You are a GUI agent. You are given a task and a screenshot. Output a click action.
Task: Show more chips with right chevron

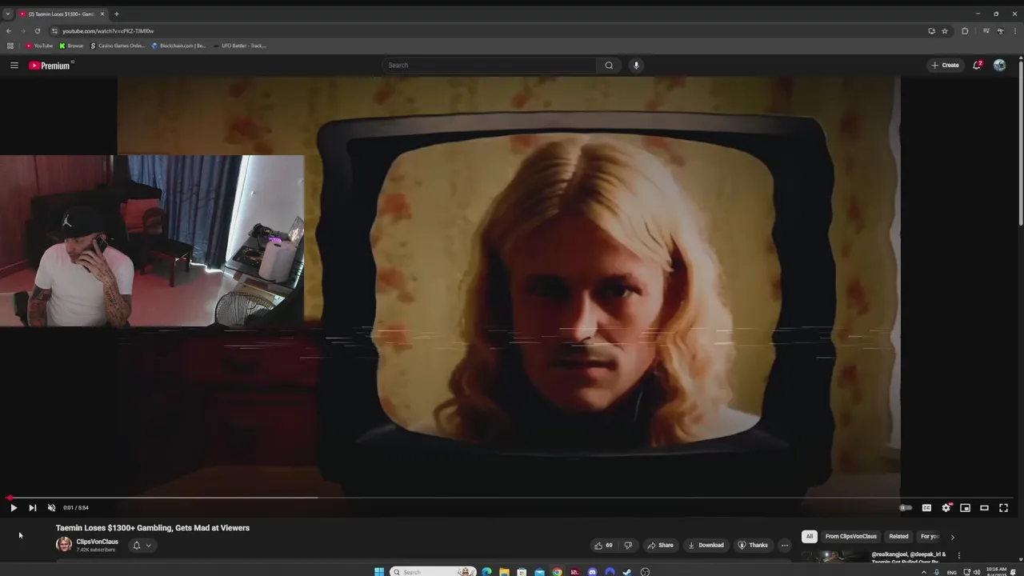coord(952,537)
